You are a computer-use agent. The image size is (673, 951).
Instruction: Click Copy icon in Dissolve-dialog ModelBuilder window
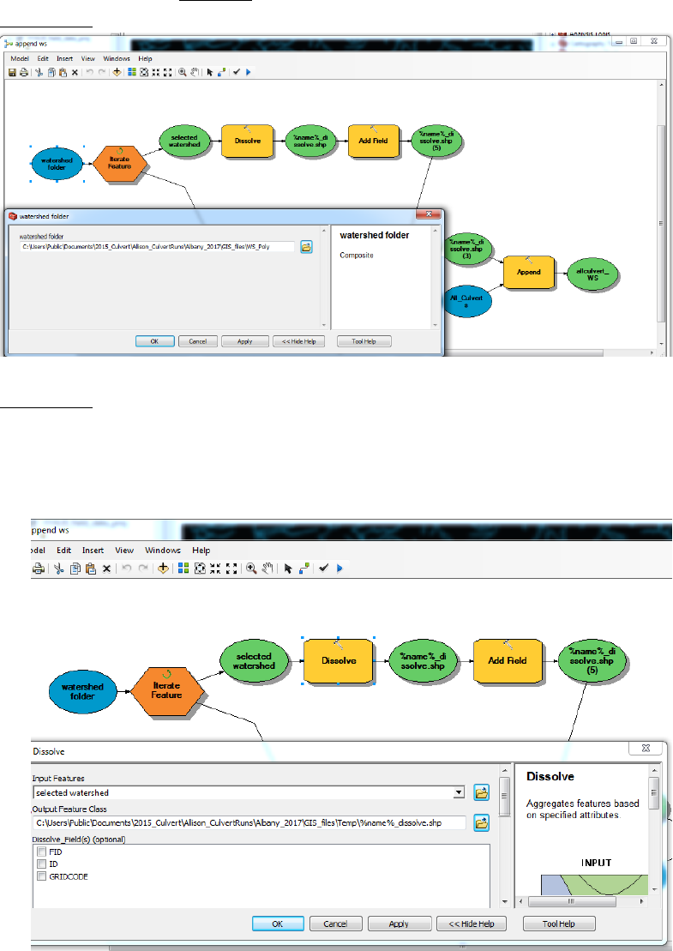pyautogui.click(x=75, y=569)
